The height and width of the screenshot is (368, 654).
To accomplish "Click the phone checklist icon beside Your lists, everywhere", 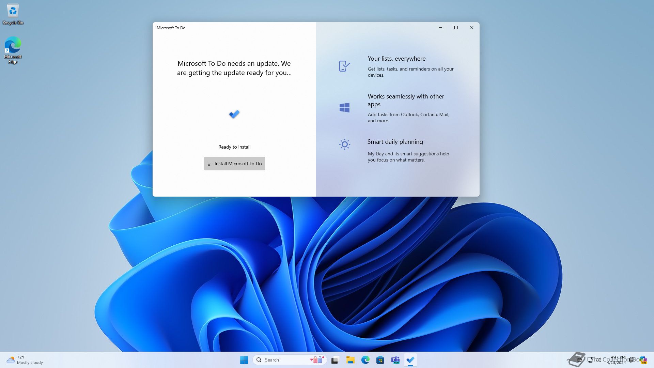I will pyautogui.click(x=344, y=66).
